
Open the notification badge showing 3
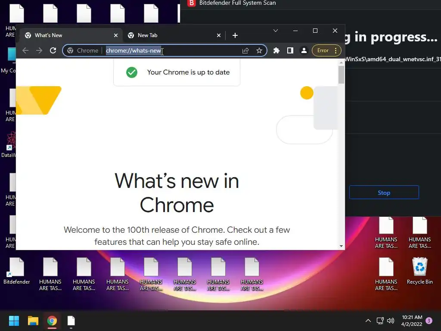click(429, 321)
